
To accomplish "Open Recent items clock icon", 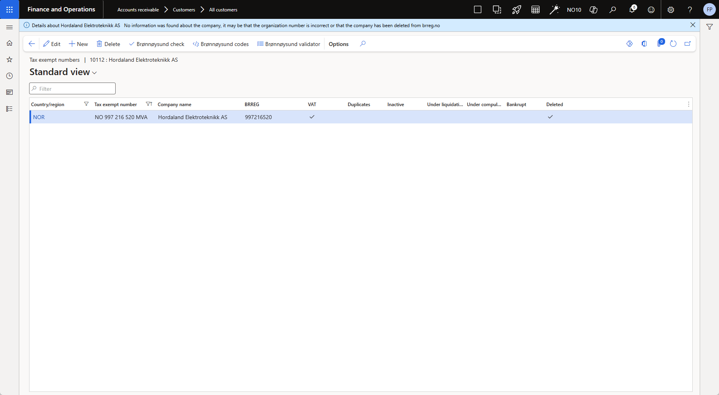I will (9, 76).
